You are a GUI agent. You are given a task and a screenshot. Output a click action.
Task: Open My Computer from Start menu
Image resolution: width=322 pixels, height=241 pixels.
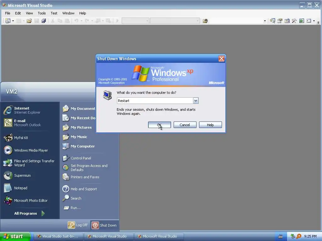[x=83, y=146]
